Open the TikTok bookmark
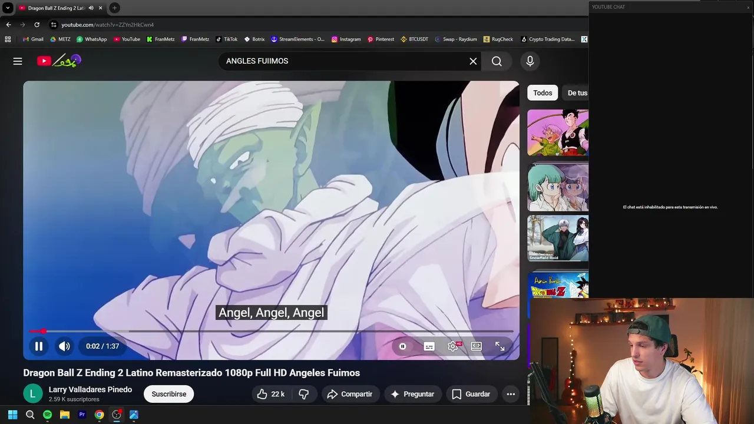754x424 pixels. 226,39
